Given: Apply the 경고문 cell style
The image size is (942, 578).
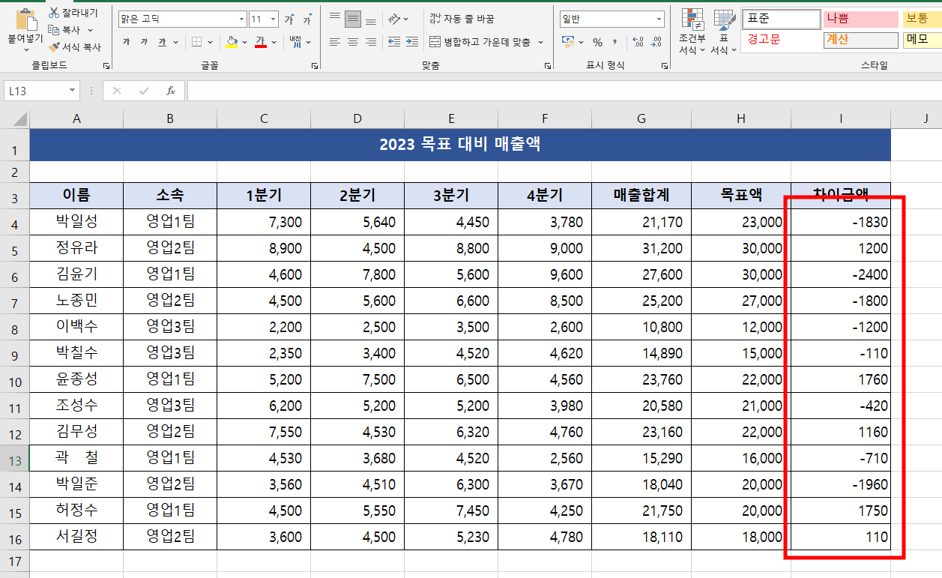Looking at the screenshot, I should pos(781,40).
